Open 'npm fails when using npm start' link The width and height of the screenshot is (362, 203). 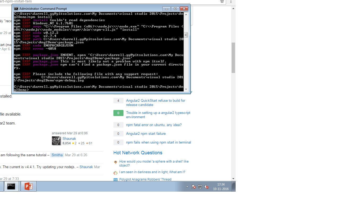[158, 142]
